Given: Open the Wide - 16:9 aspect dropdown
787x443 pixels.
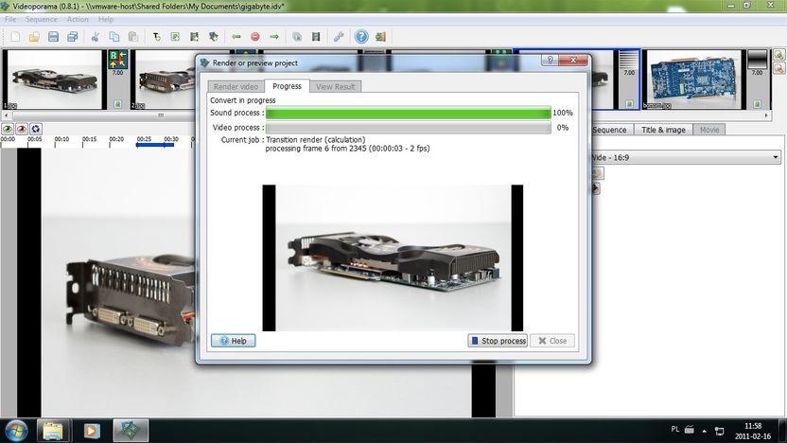Looking at the screenshot, I should pyautogui.click(x=686, y=157).
